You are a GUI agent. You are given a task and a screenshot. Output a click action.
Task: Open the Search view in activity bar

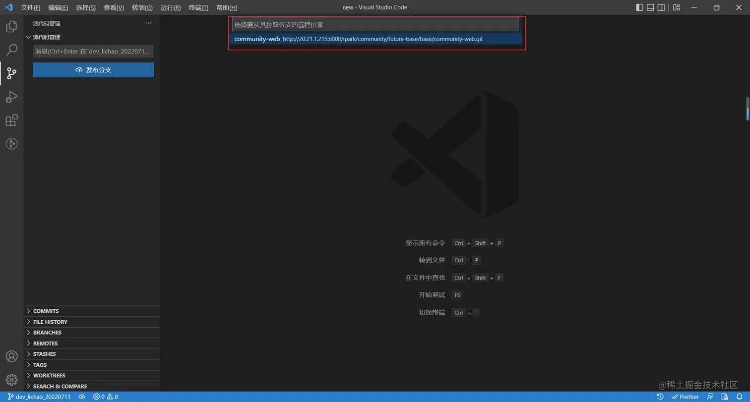(x=11, y=50)
